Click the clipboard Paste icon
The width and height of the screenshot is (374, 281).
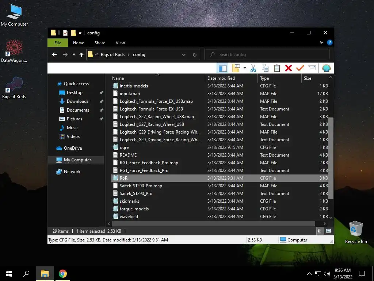(277, 68)
